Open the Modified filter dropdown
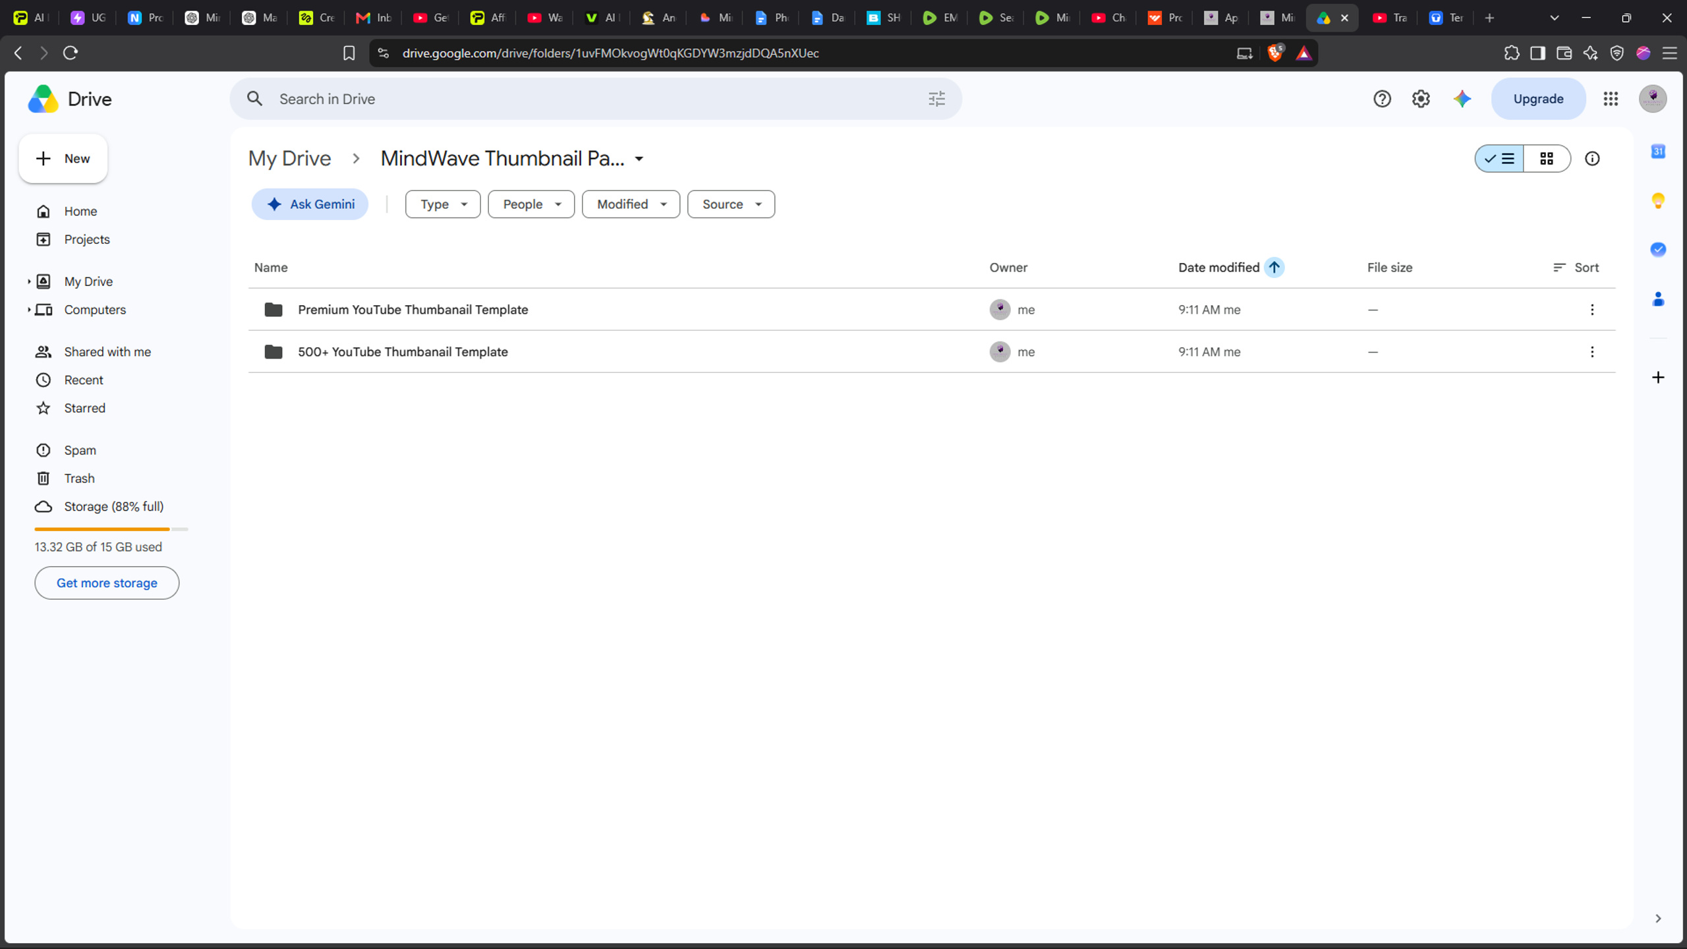The height and width of the screenshot is (949, 1687). (631, 204)
